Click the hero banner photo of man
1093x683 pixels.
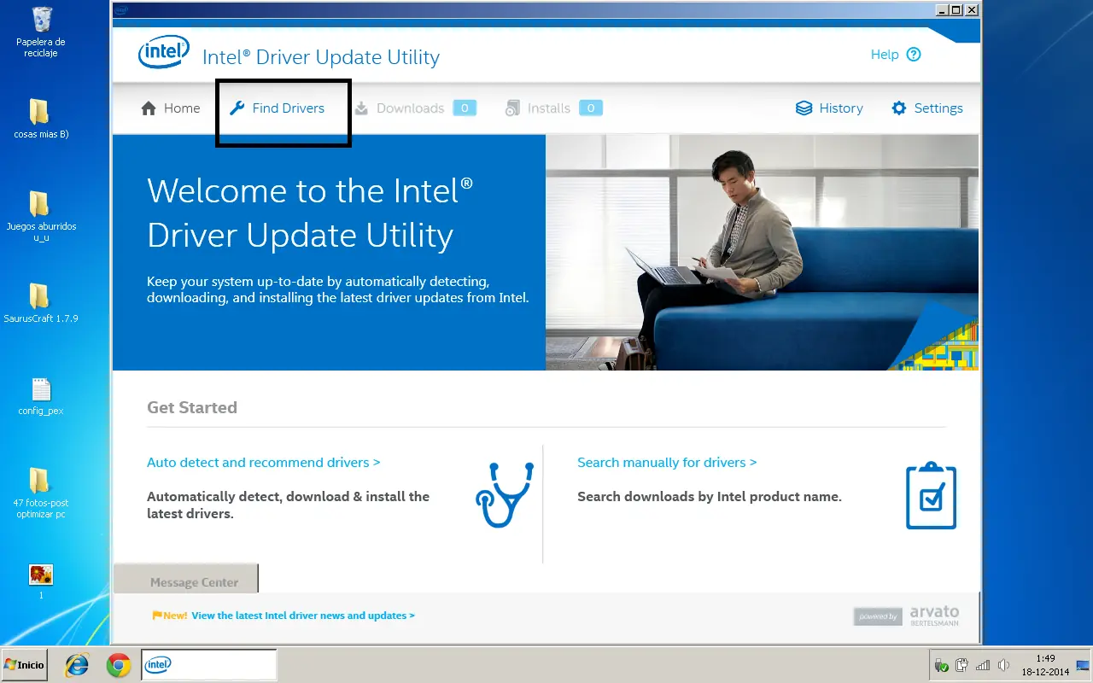pos(763,253)
